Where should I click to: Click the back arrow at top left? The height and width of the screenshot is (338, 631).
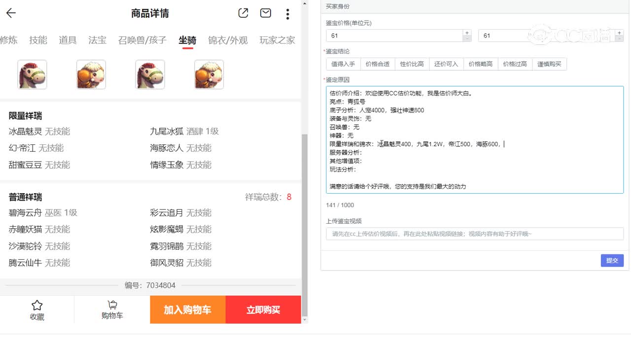click(11, 13)
